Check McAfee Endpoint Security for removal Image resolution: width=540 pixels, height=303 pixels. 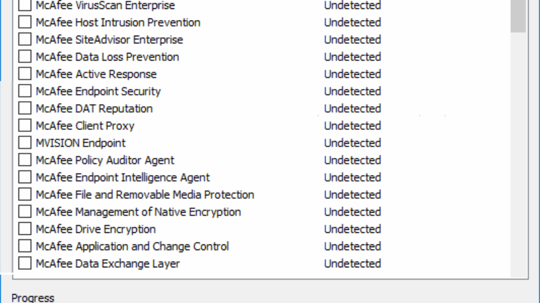(x=25, y=91)
